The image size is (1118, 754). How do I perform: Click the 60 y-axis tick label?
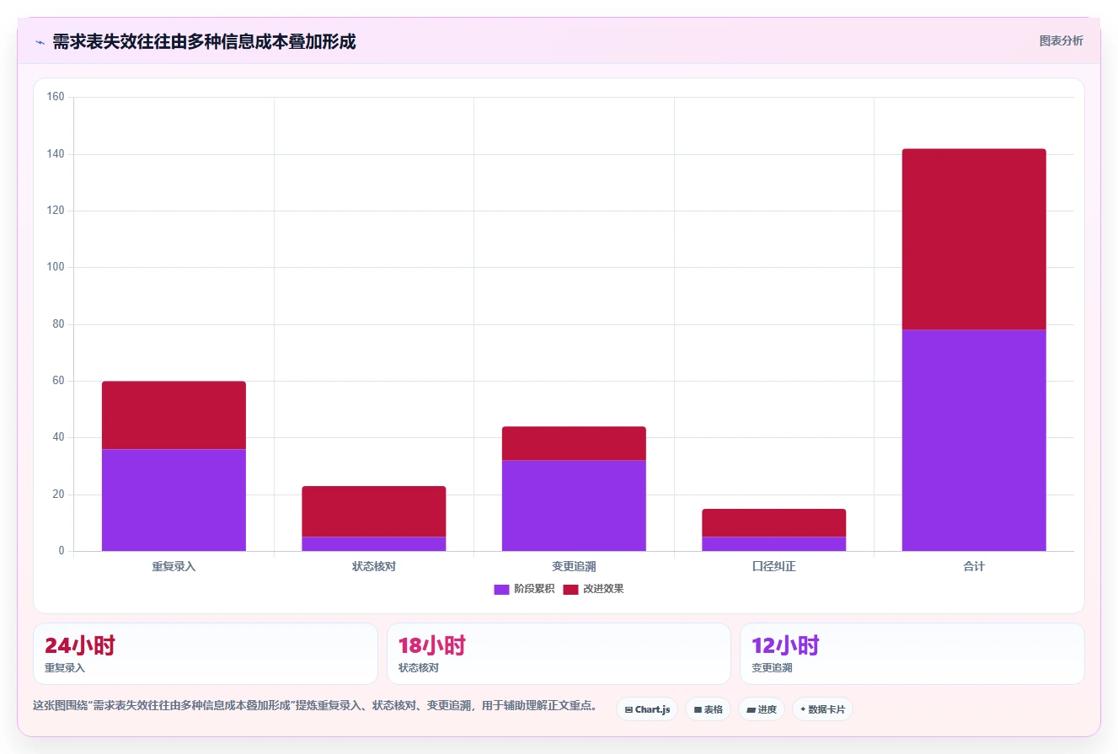[58, 381]
